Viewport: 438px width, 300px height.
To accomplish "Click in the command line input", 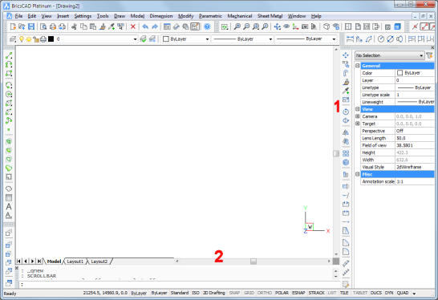I will [x=179, y=284].
